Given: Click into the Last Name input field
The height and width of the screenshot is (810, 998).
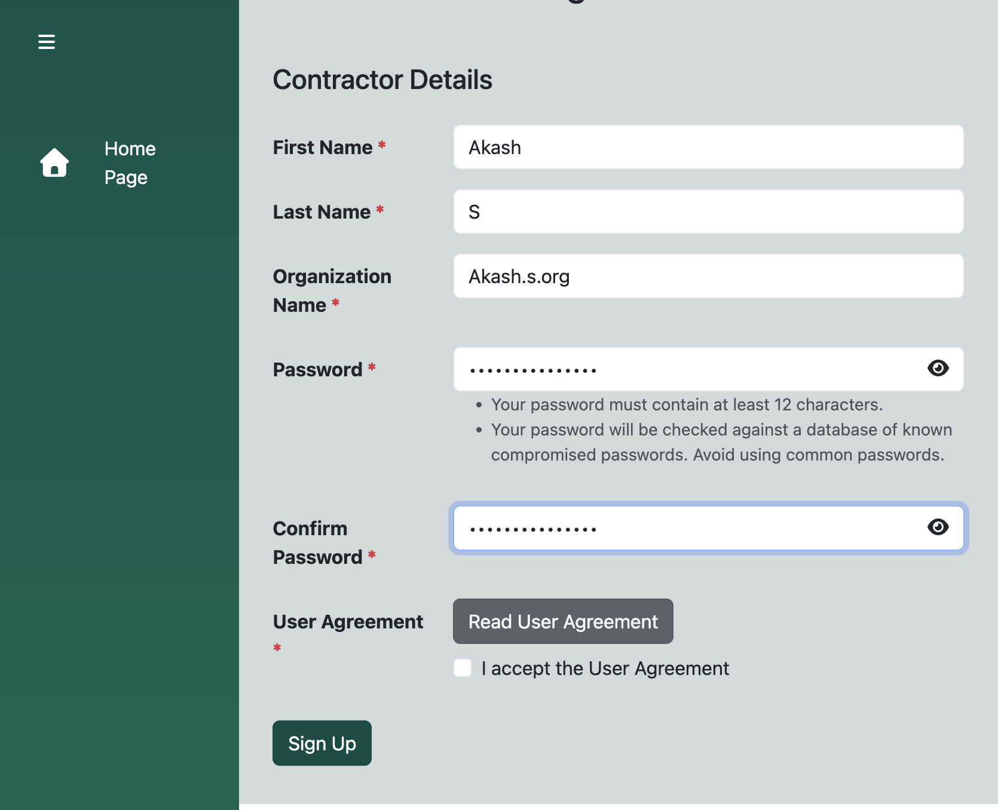Looking at the screenshot, I should (x=708, y=211).
